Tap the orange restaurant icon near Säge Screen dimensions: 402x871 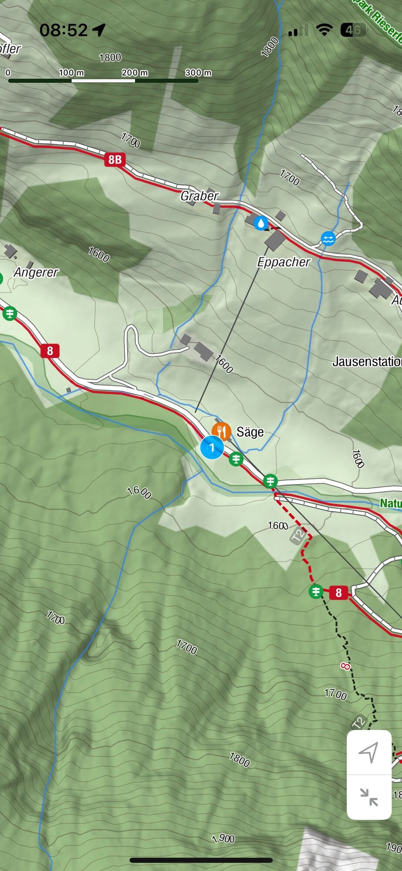[x=221, y=431]
